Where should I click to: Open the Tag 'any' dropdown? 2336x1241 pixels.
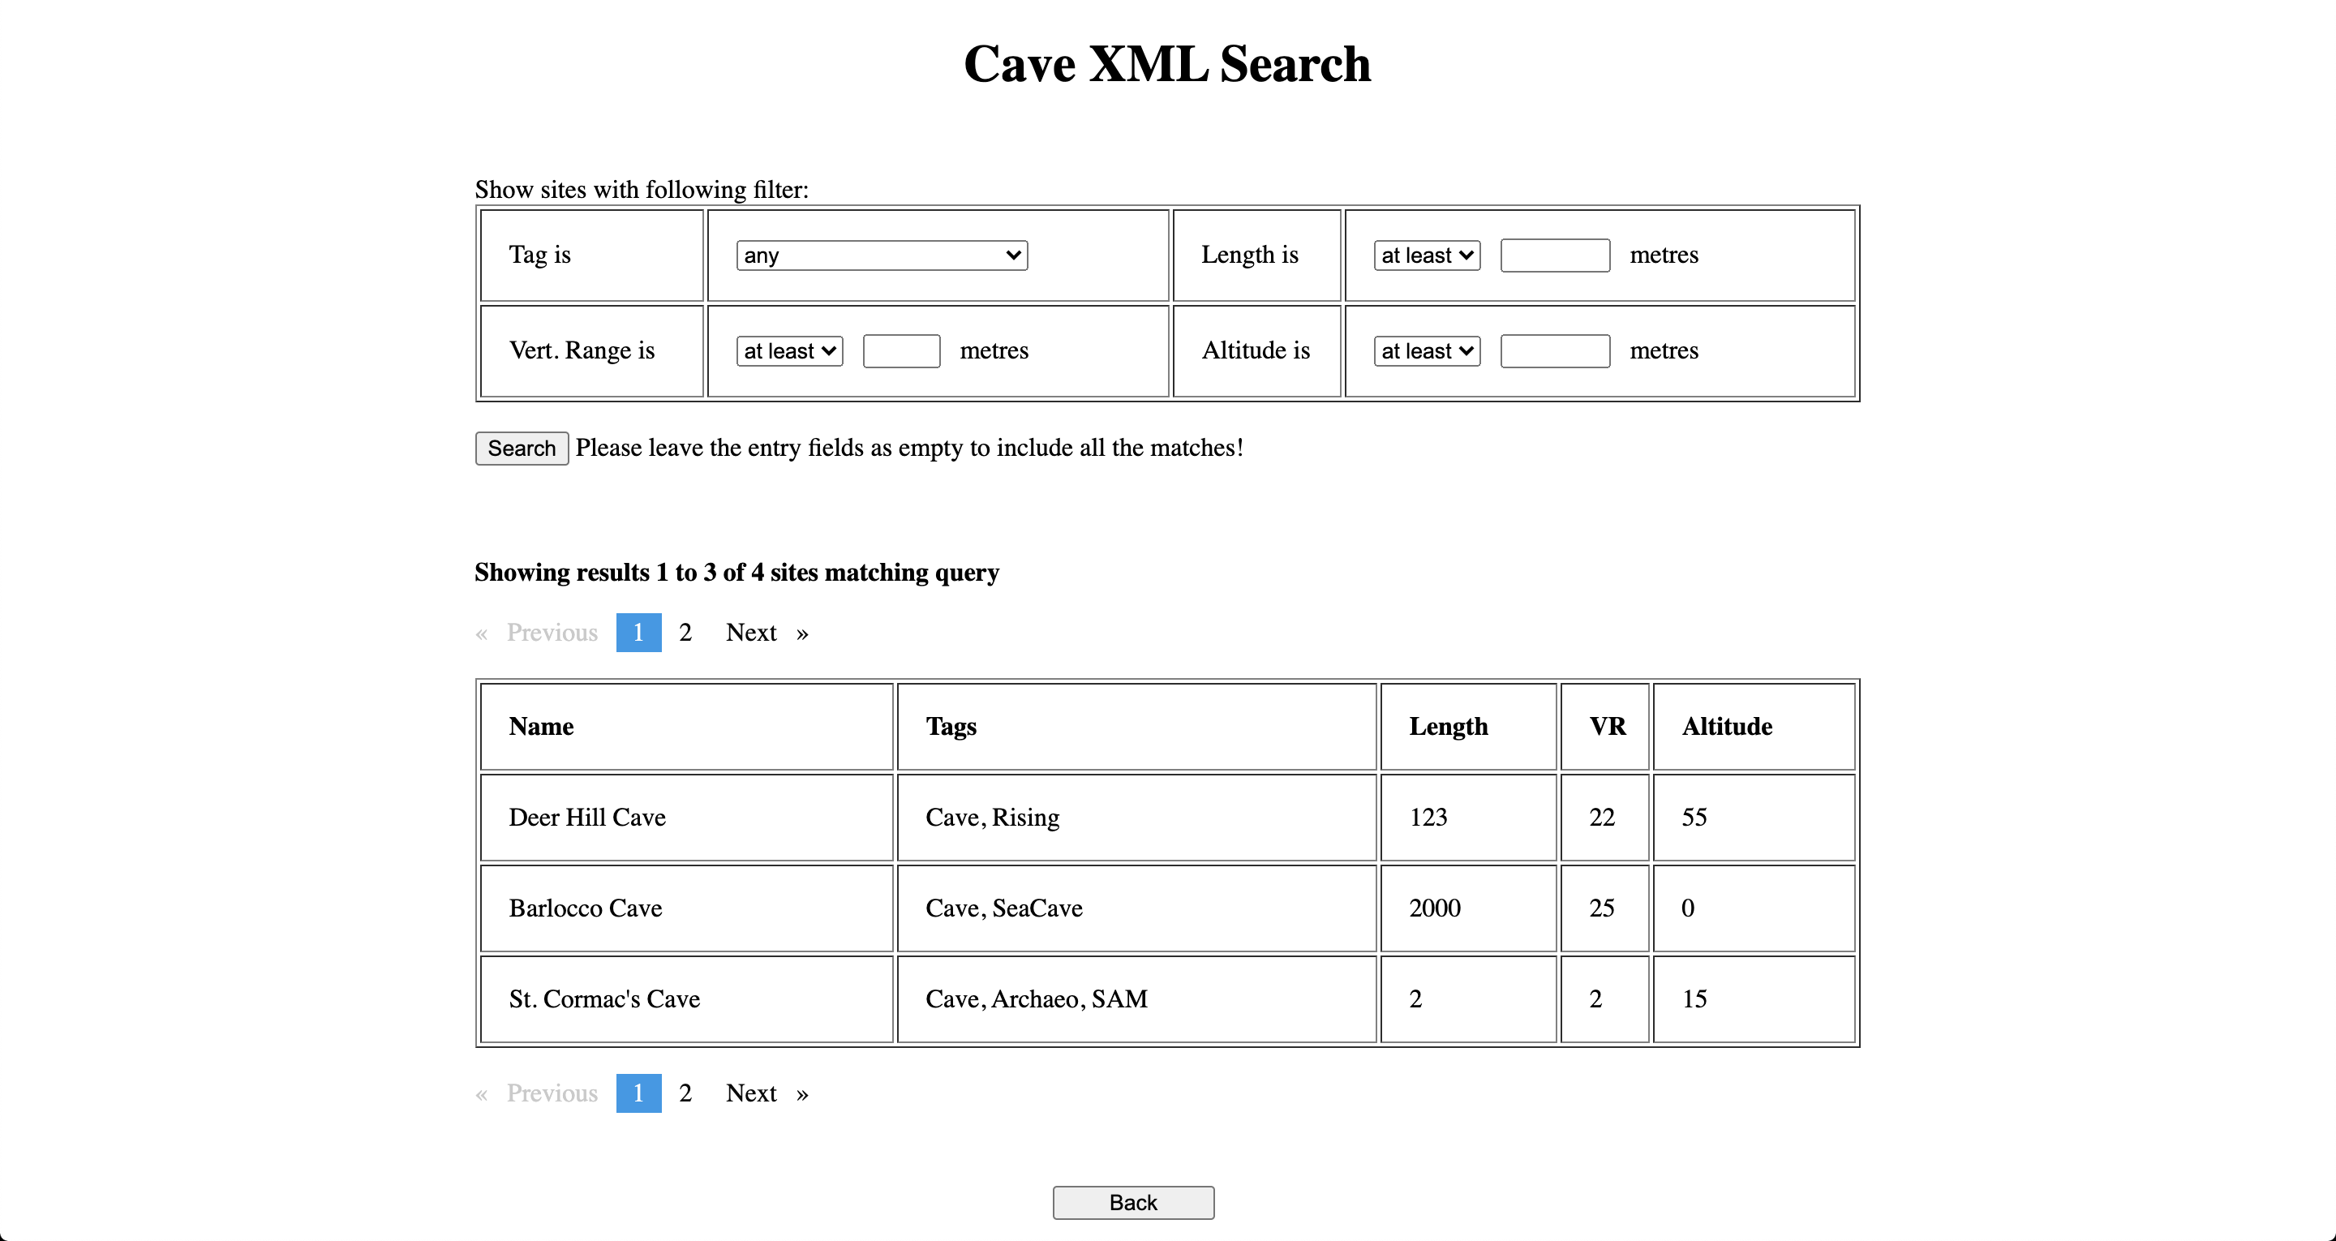[881, 255]
